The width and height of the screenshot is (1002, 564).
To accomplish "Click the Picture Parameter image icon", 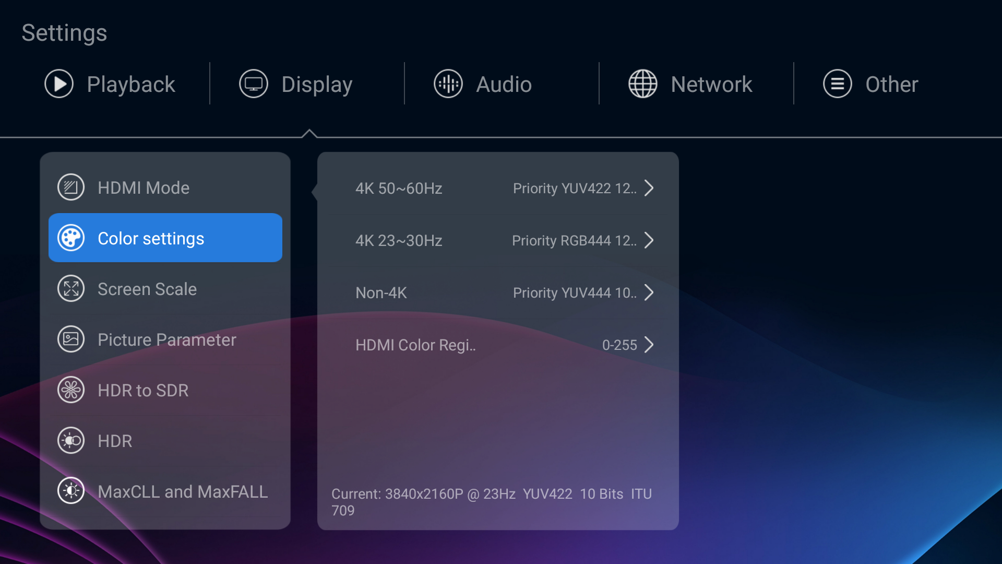I will pyautogui.click(x=71, y=339).
